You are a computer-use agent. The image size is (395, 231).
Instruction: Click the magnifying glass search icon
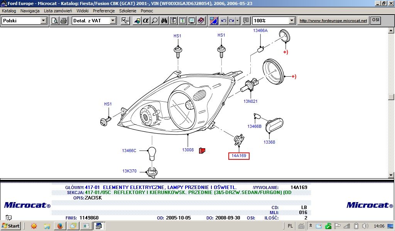coord(155,21)
